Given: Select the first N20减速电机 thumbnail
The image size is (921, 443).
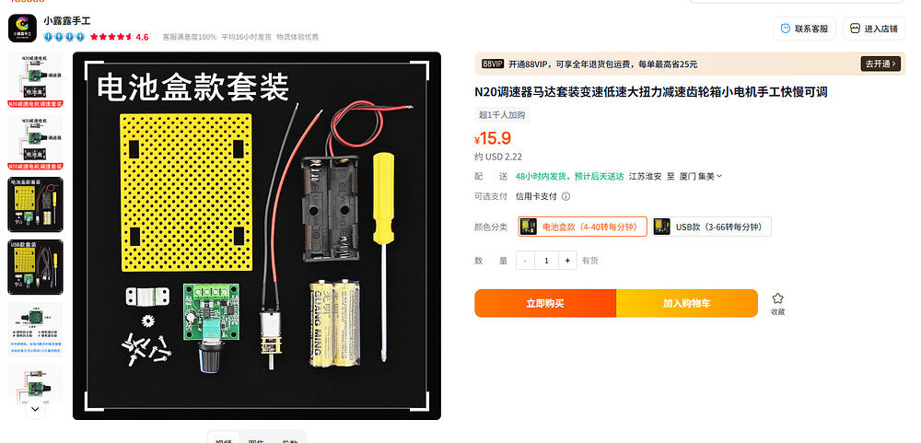Looking at the screenshot, I should click(x=35, y=79).
